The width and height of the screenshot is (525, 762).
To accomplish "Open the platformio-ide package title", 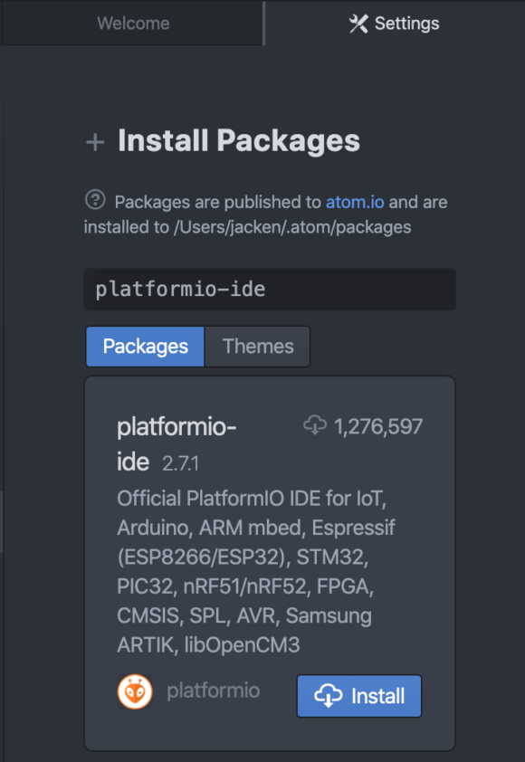I will tap(177, 444).
